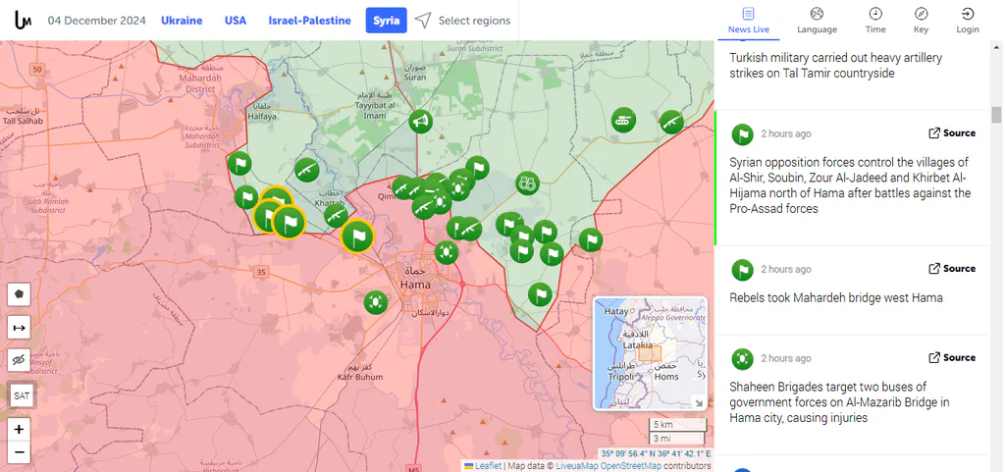Viewport: 1005px width, 472px height.
Task: Toggle SAT satellite view
Action: pyautogui.click(x=22, y=395)
